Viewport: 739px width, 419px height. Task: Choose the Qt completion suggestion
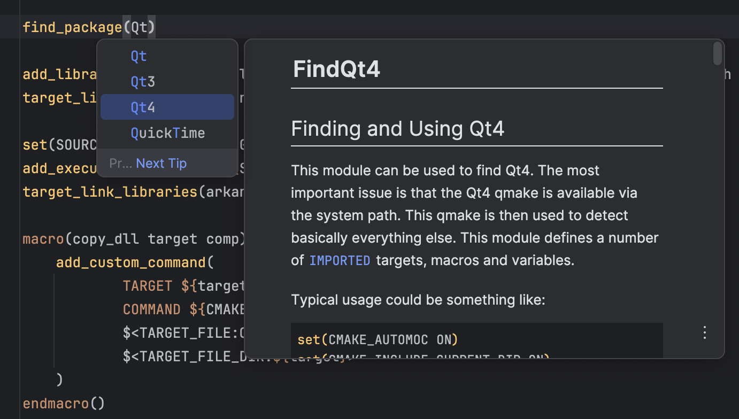pyautogui.click(x=138, y=56)
